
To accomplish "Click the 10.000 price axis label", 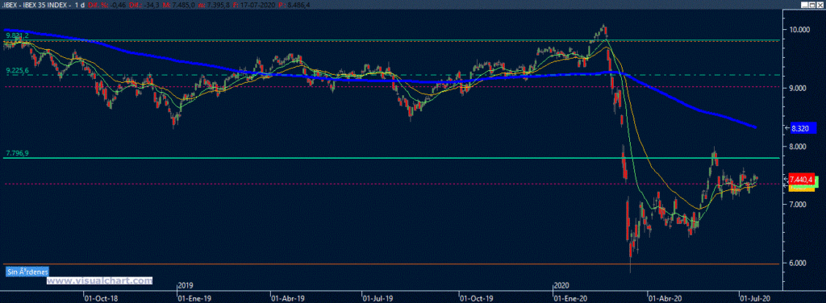I will point(799,30).
